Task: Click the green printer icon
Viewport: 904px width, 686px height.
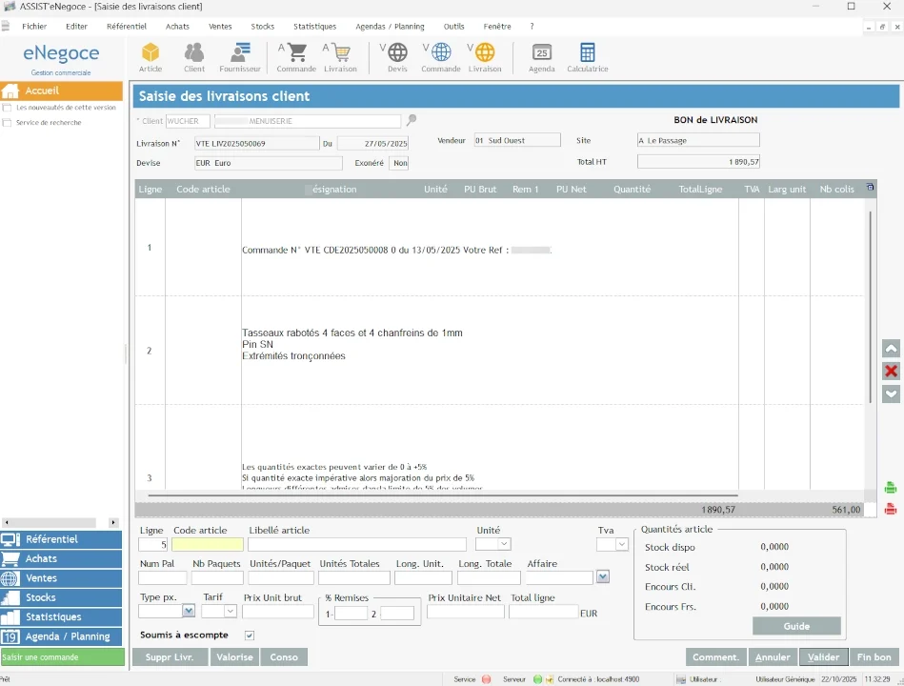Action: (x=891, y=488)
